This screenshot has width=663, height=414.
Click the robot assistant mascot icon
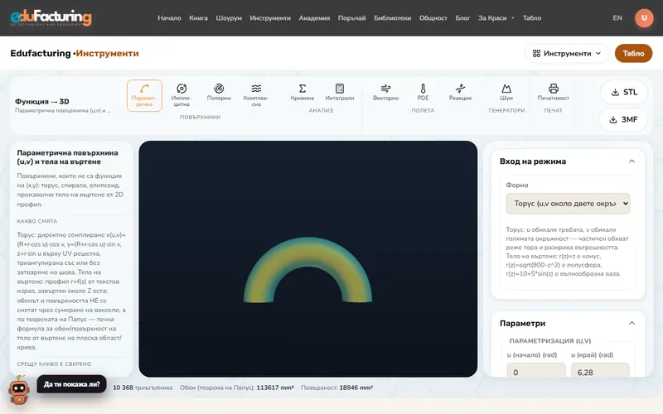19,390
